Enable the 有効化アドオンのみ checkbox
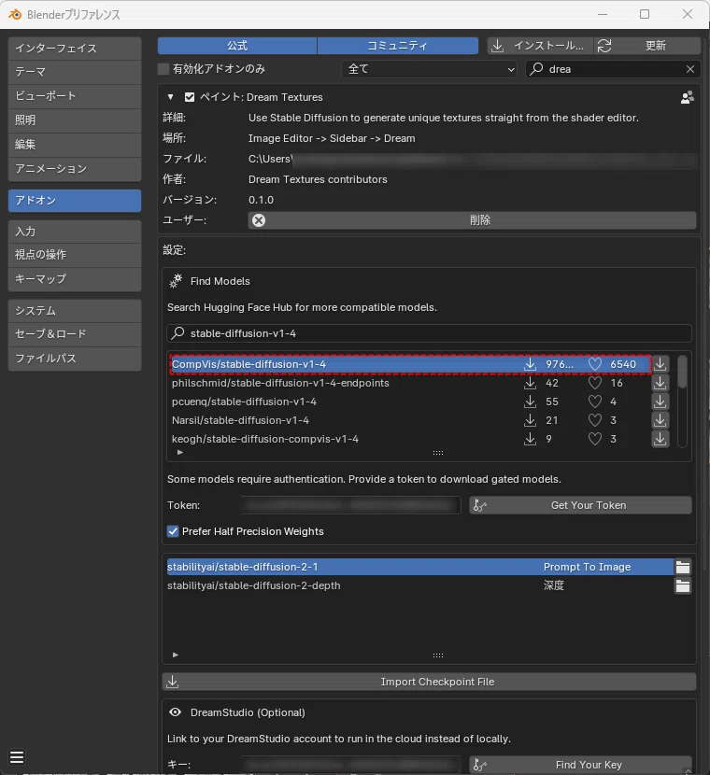 click(x=163, y=69)
